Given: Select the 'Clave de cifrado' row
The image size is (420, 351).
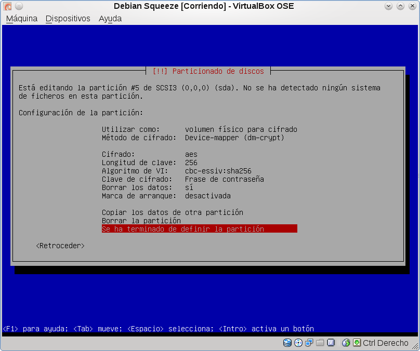Looking at the screenshot, I should (x=183, y=179).
